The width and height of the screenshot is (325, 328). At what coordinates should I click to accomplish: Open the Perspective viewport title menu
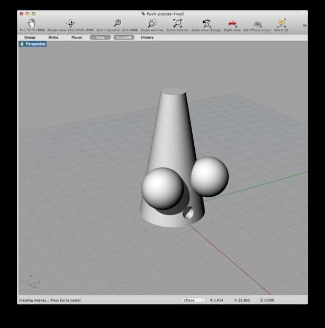[x=33, y=44]
